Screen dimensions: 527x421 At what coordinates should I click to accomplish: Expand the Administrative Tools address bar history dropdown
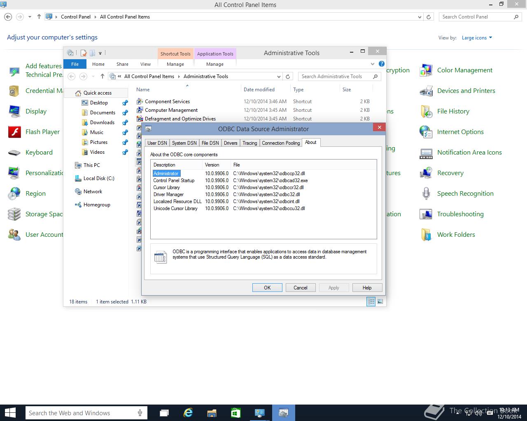279,76
